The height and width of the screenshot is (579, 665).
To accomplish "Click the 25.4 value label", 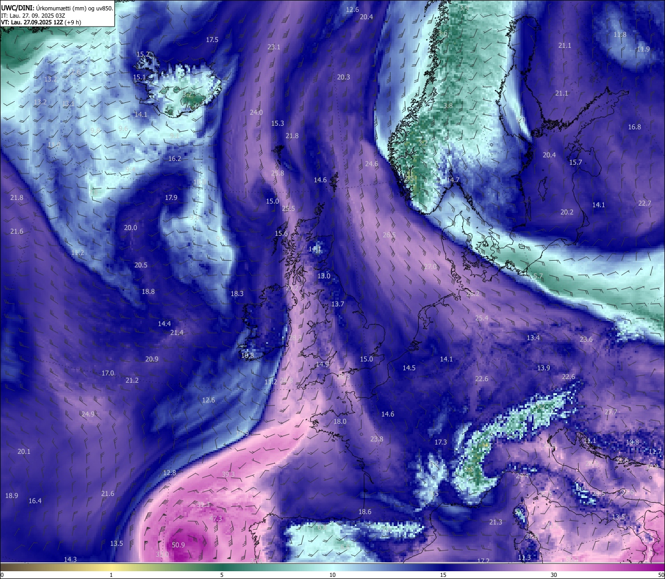I will pos(482,318).
